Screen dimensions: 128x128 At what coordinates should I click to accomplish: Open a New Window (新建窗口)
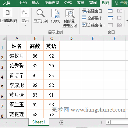tap(92, 11)
